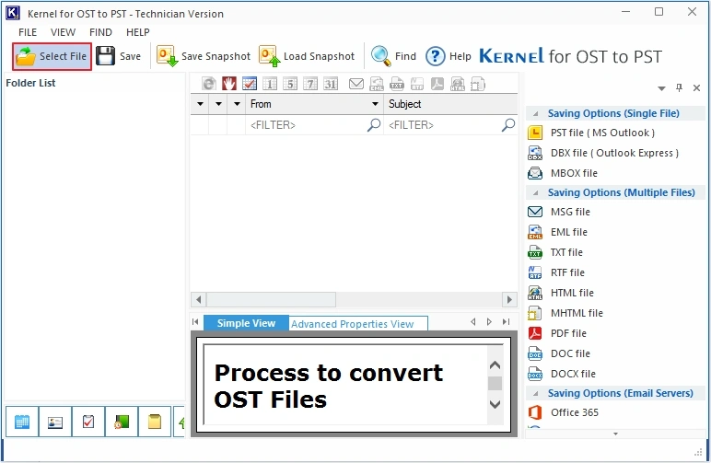Viewport: 711px width, 463px height.
Task: Click the horizontal scrollbar right arrow
Action: pos(509,299)
